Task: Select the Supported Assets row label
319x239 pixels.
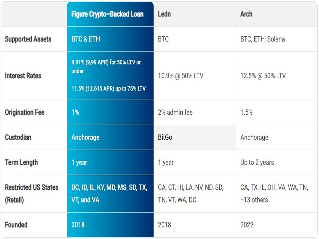Action: tap(28, 39)
